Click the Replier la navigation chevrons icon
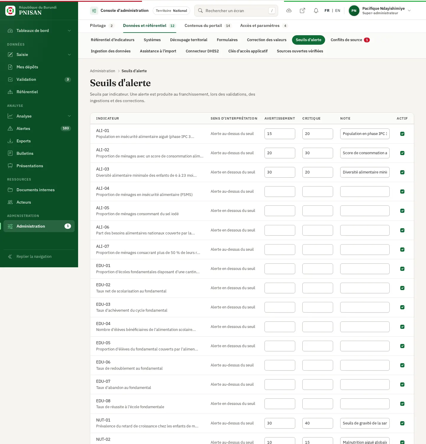The width and height of the screenshot is (426, 444). tap(10, 257)
